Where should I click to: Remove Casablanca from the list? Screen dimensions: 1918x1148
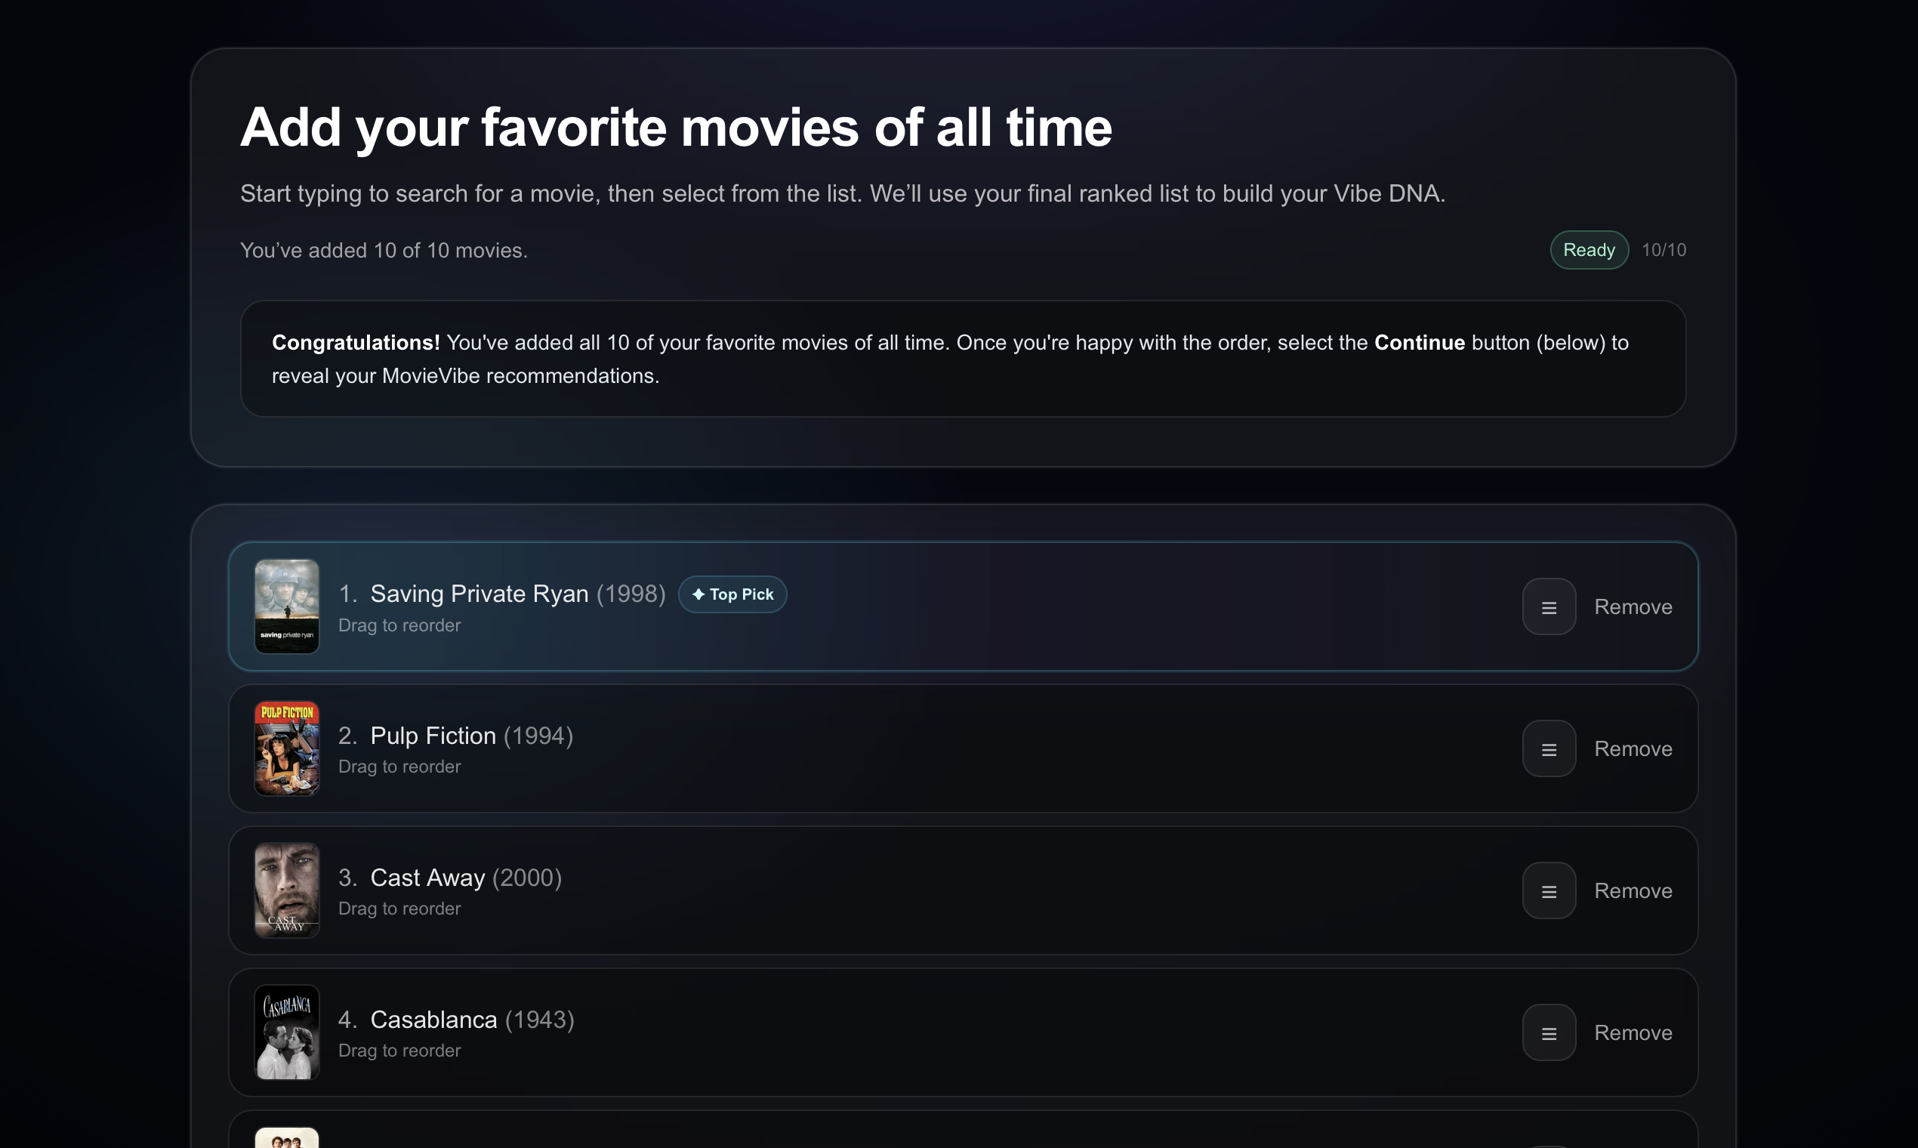[x=1633, y=1032]
